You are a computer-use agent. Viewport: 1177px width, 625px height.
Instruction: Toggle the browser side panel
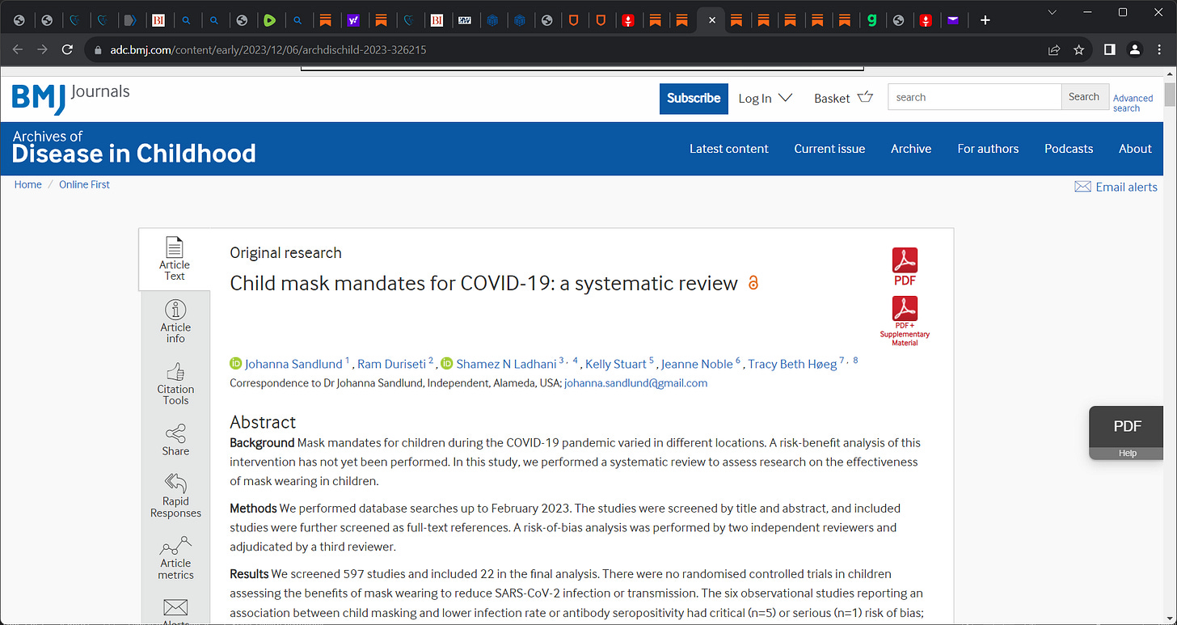coord(1110,50)
